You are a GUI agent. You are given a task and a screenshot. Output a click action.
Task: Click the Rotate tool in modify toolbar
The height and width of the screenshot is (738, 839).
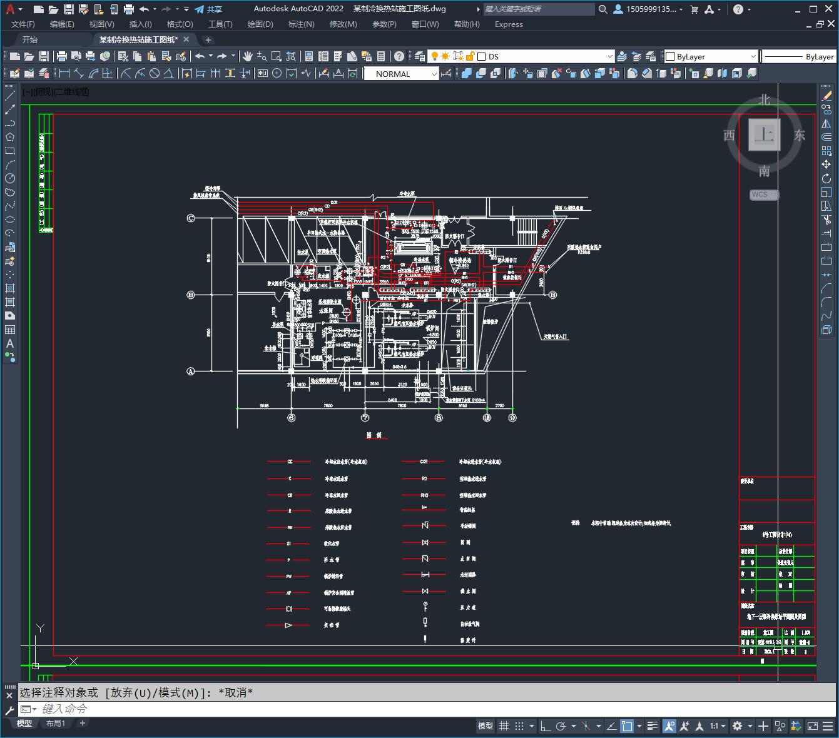tap(826, 178)
